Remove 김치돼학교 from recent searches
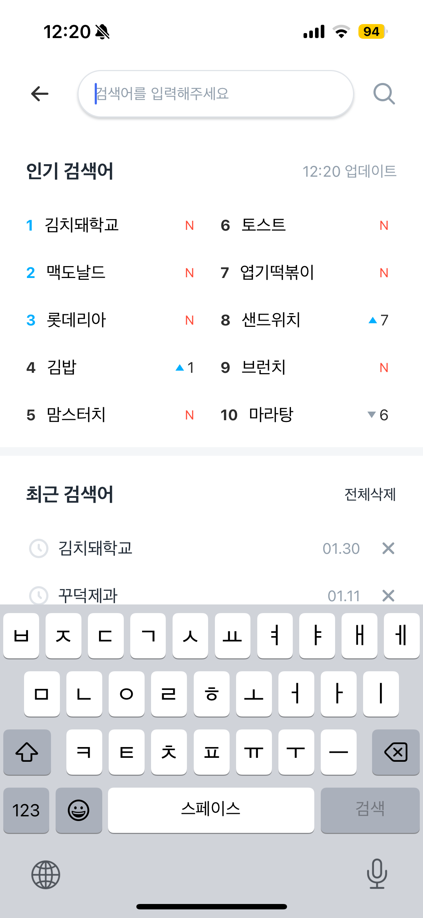The image size is (423, 918). point(388,548)
